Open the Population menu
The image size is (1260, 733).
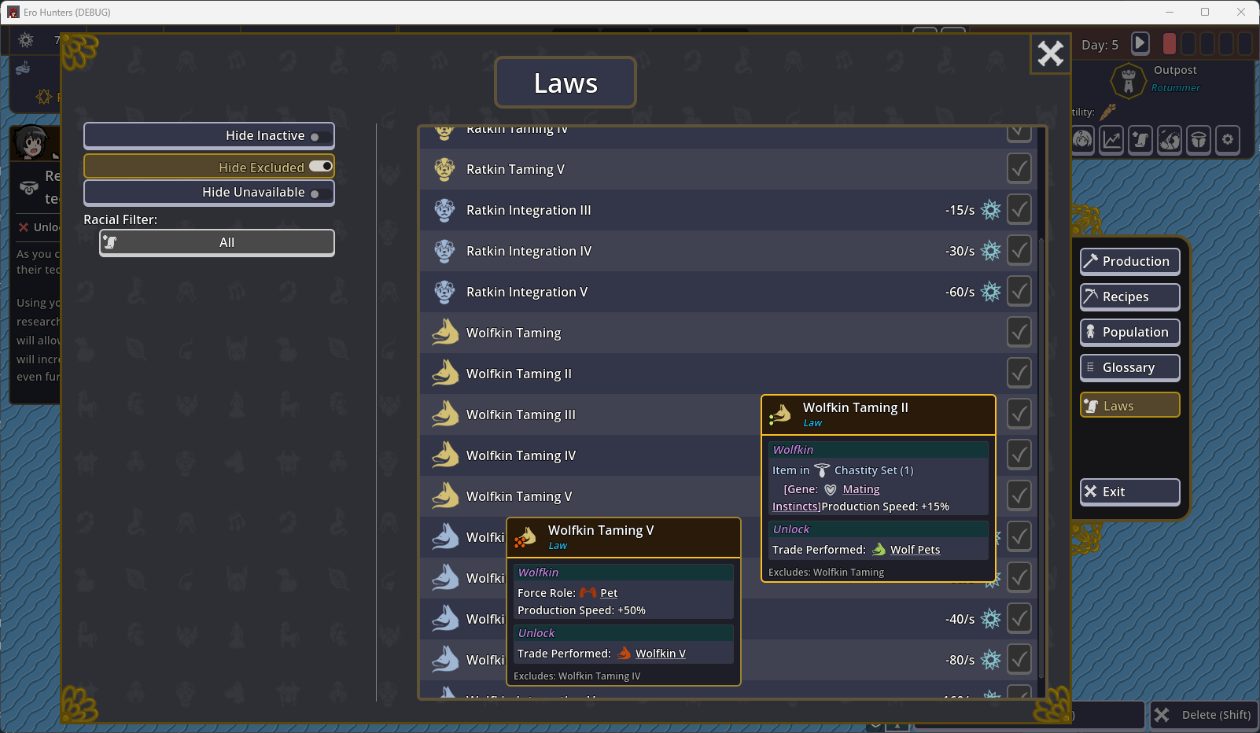(1129, 332)
